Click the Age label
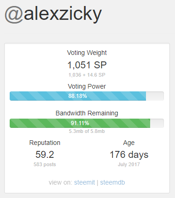 coord(129,143)
